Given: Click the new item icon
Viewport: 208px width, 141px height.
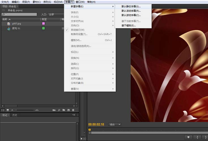Looking at the screenshot, I should click(x=68, y=110).
